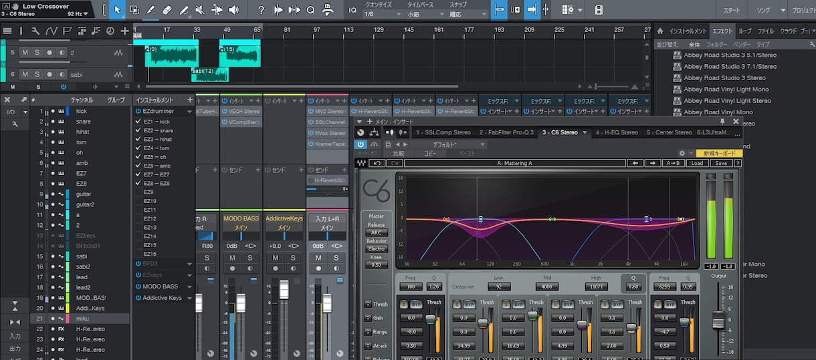Expand the EZdrummer instrument dropdown

tap(190, 112)
